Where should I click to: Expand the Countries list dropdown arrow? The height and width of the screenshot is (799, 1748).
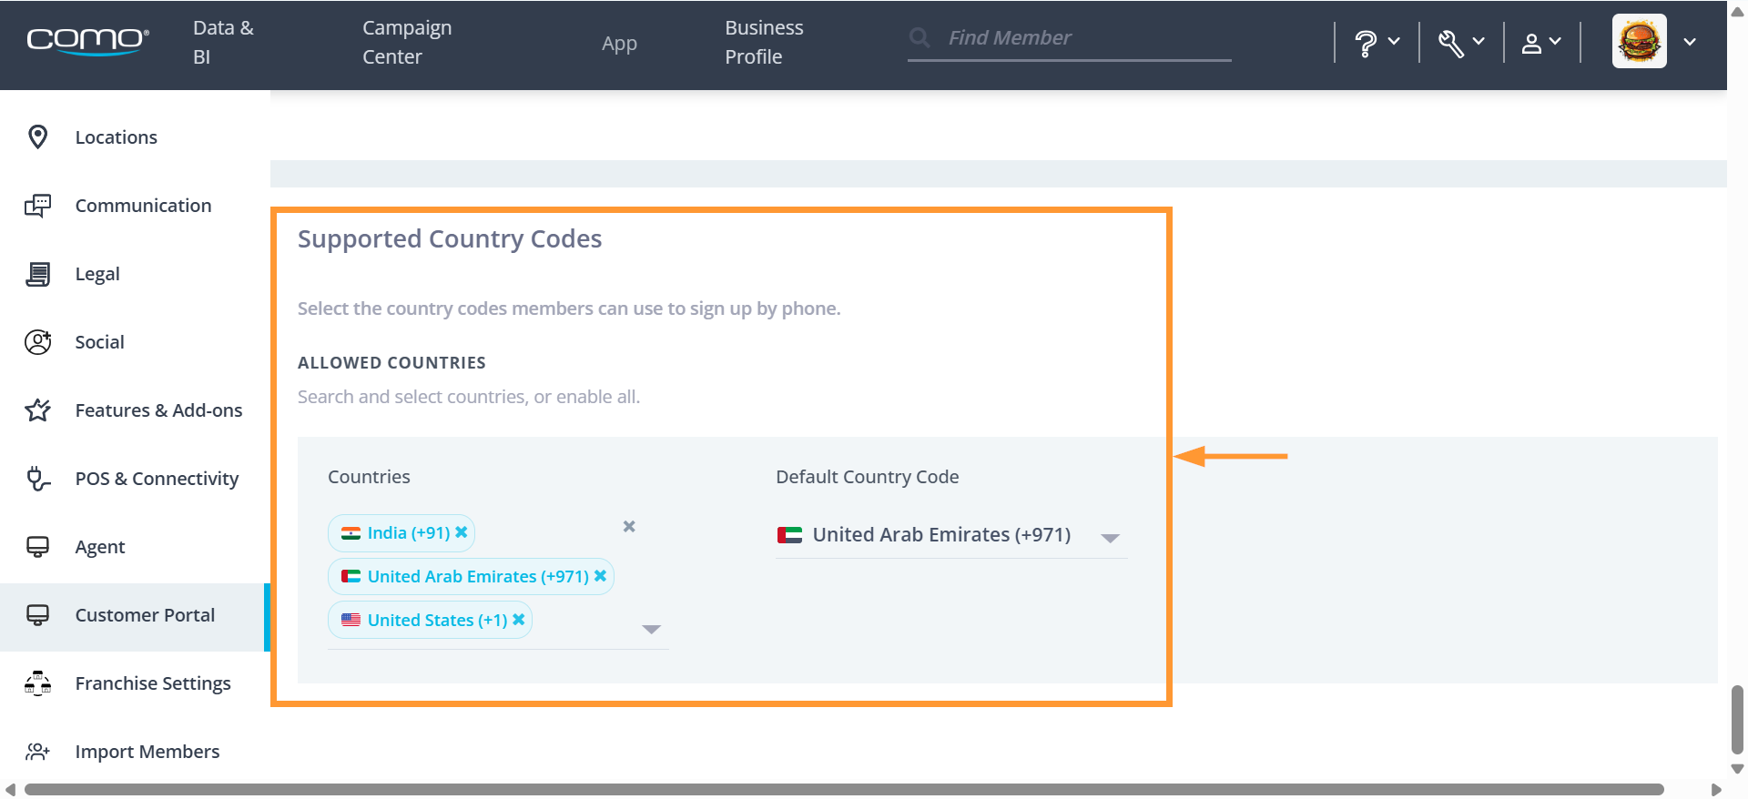tap(651, 629)
